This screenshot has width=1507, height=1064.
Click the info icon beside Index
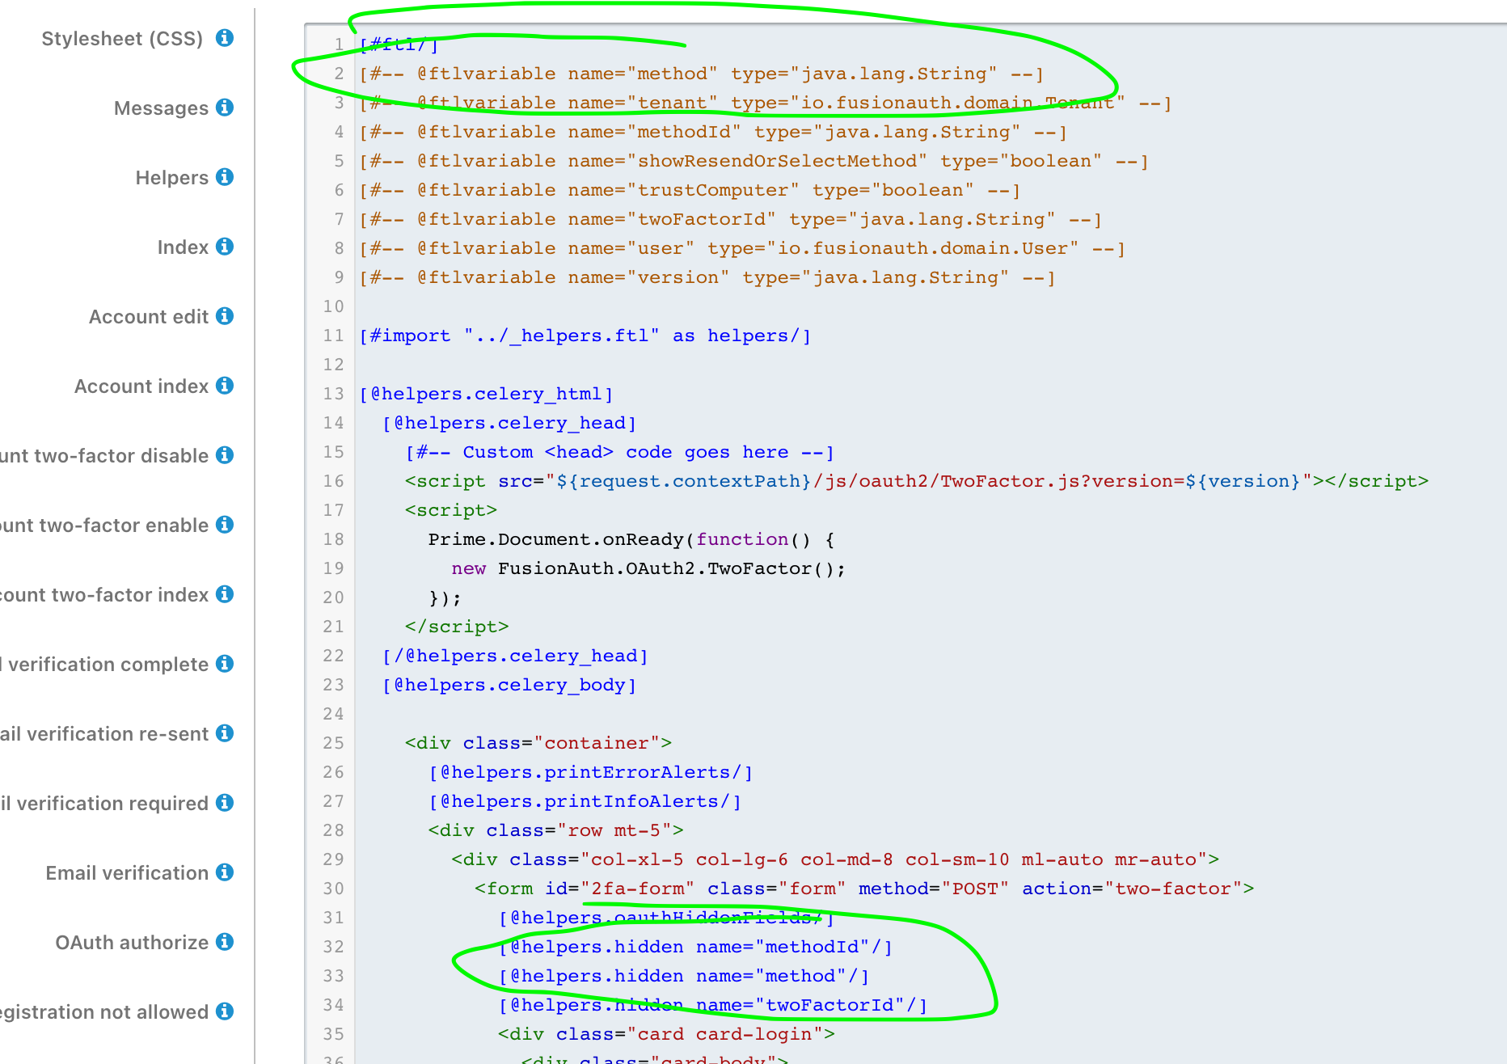[x=226, y=247]
